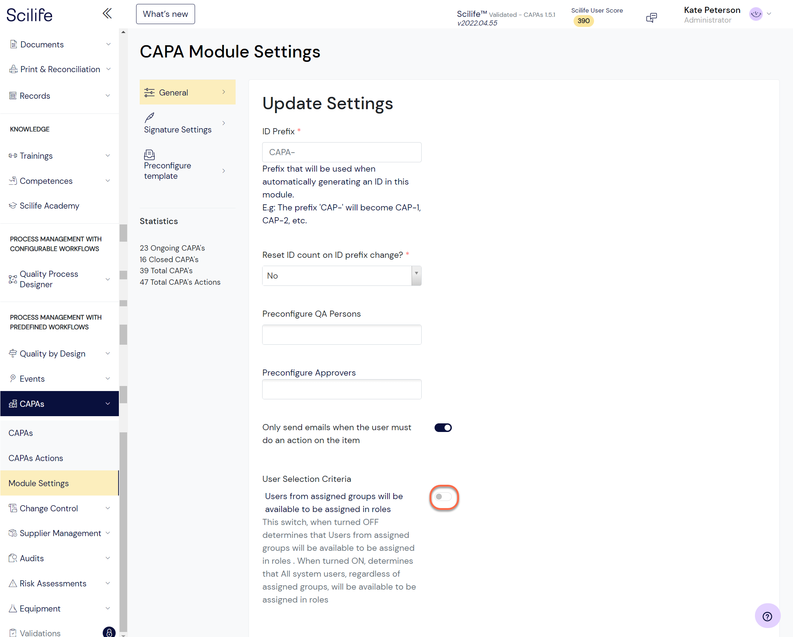
Task: Switch to the Preconfigure template tab
Action: [187, 165]
